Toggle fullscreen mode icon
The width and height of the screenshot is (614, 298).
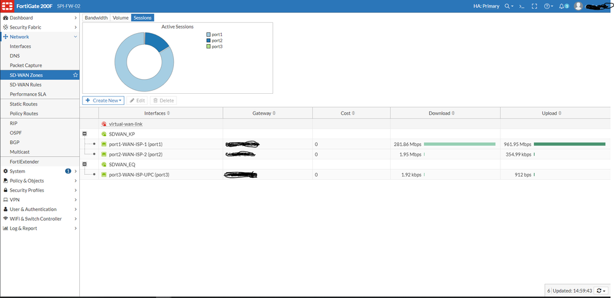click(x=534, y=6)
